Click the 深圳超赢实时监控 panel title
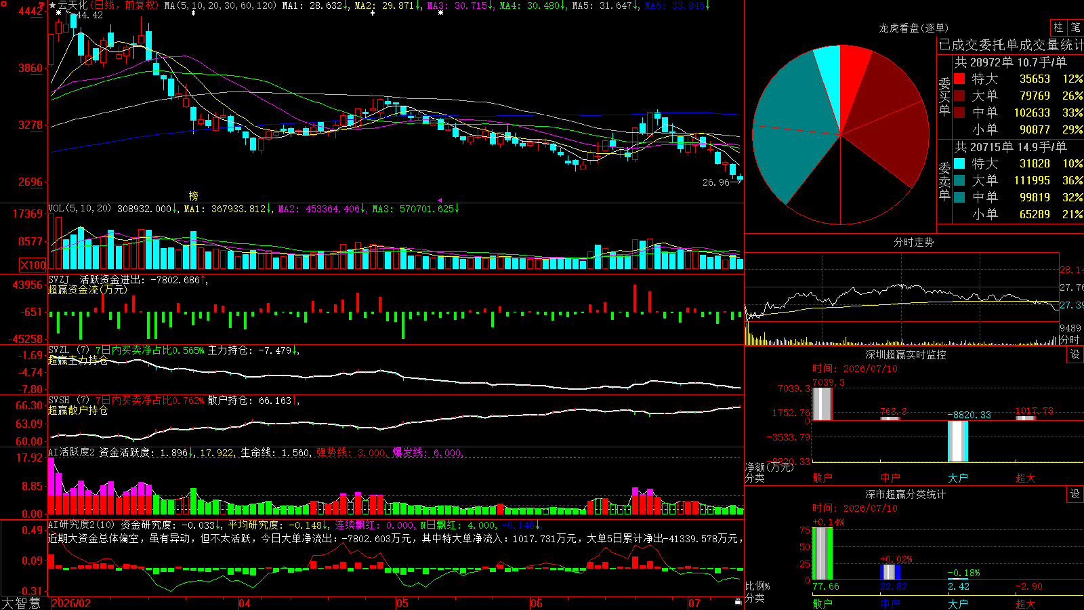 coord(906,354)
